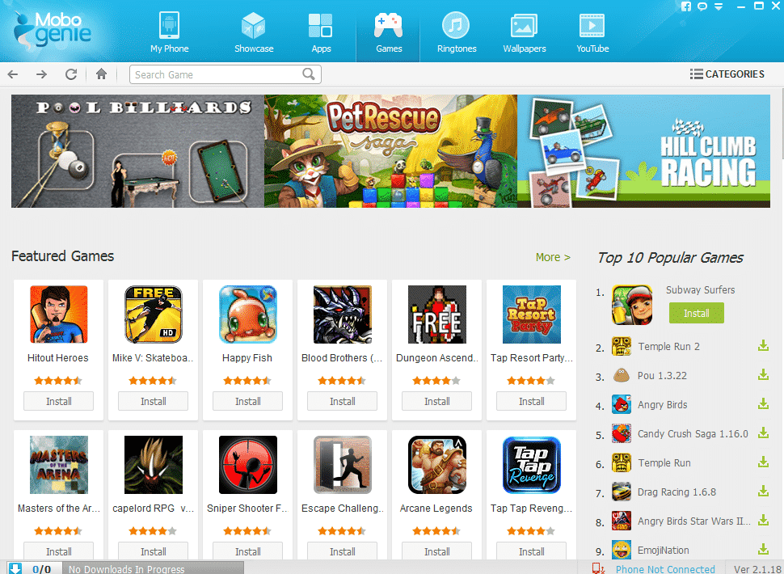This screenshot has width=784, height=574.
Task: Download Temple Run 2 via arrow icon
Action: [763, 345]
